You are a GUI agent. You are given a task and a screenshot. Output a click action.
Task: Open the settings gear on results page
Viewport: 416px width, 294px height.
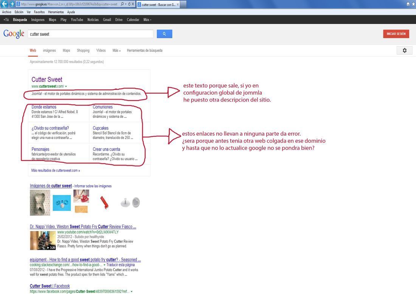coord(405,50)
